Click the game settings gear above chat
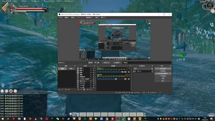Image resolution: width=215 pixels, height=121 pixels. (11, 91)
